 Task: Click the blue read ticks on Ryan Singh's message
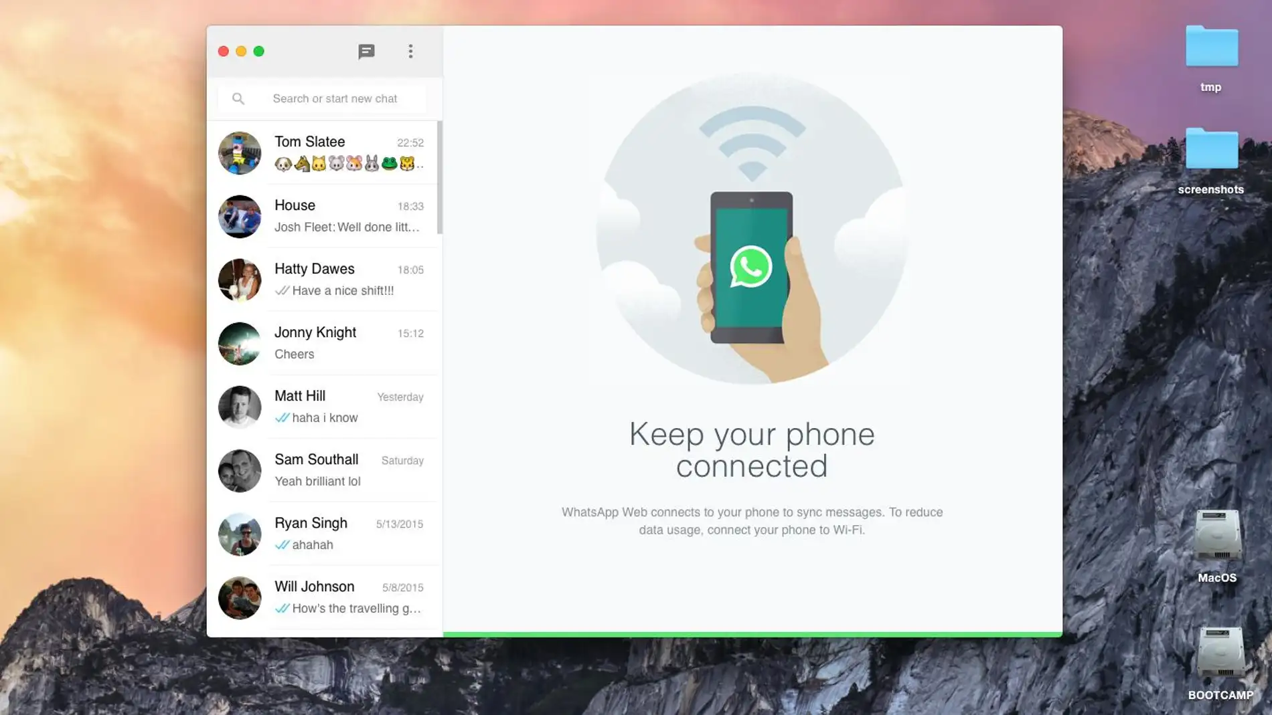point(282,544)
